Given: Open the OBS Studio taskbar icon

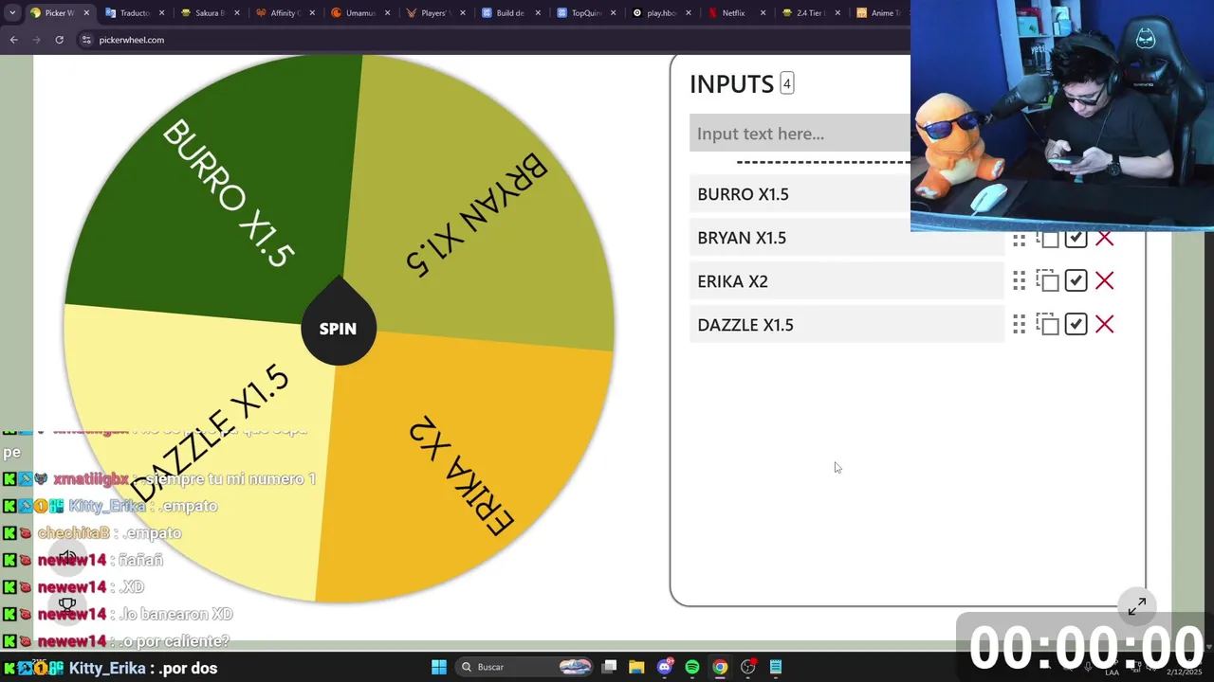Looking at the screenshot, I should [747, 667].
